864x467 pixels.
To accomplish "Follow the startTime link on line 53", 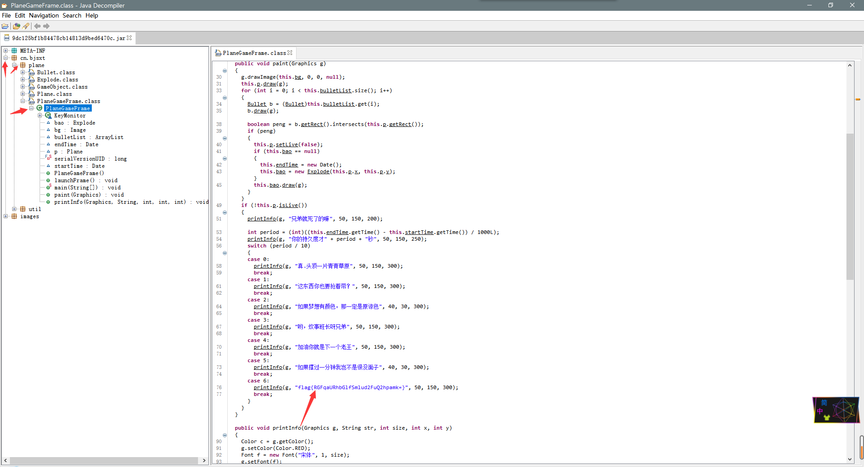I will pos(419,232).
